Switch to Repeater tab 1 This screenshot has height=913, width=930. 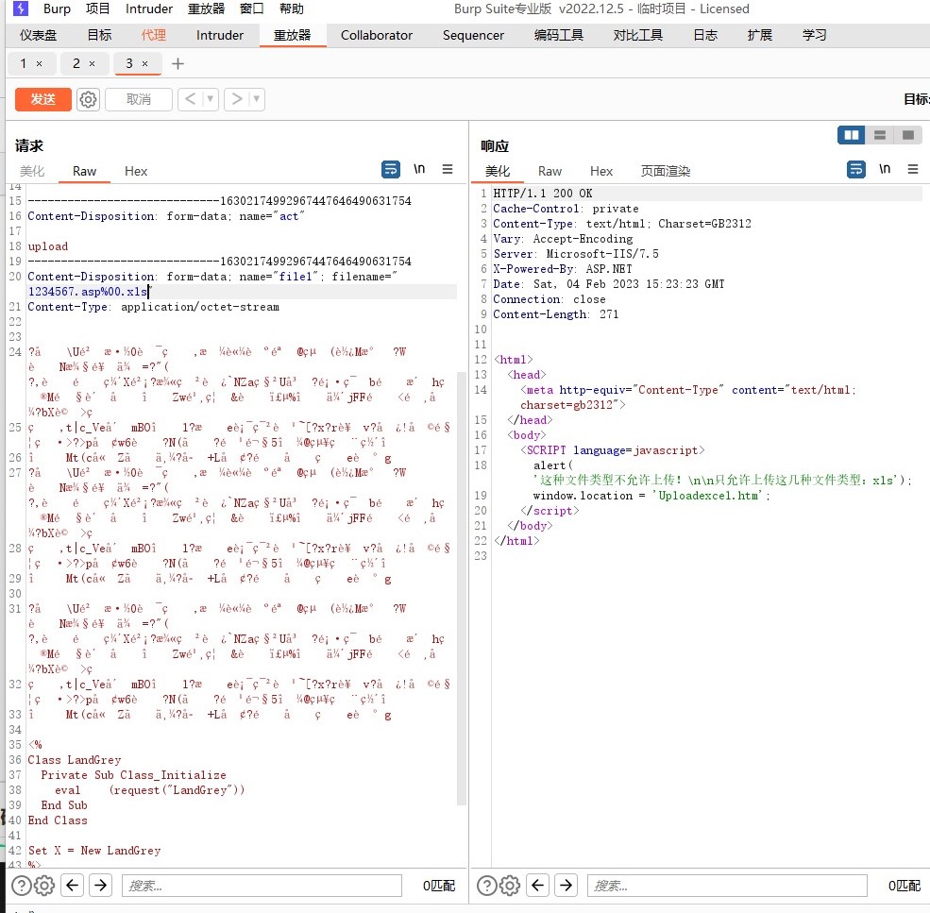(23, 63)
